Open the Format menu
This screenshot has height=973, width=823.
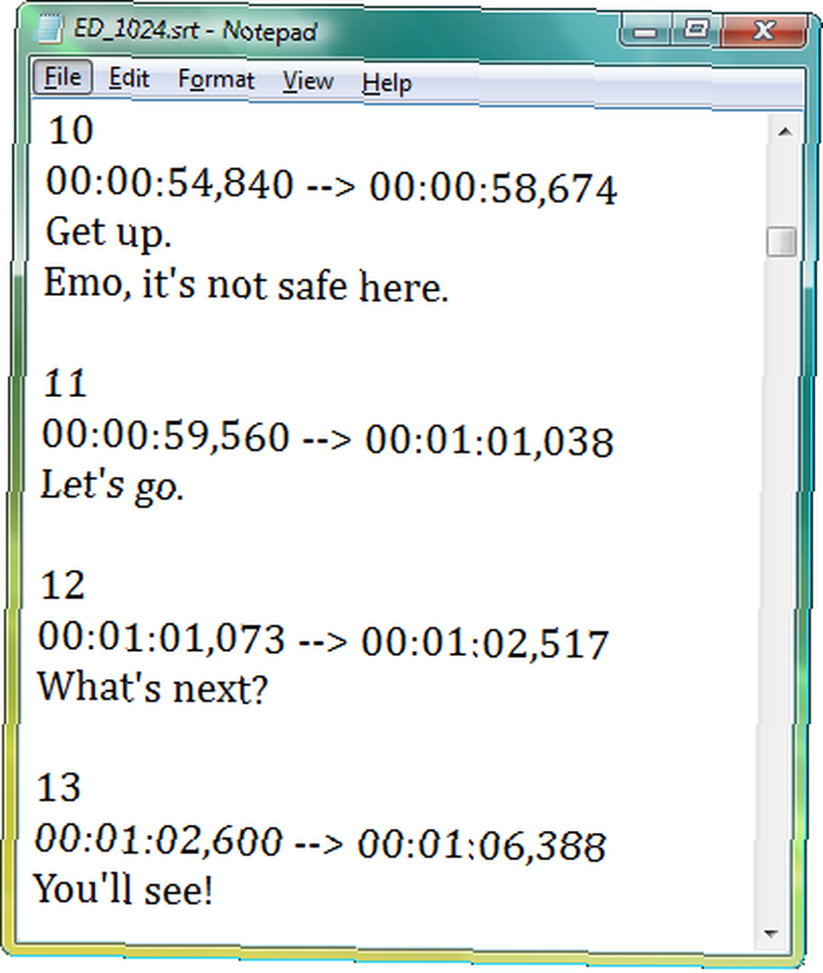click(216, 81)
